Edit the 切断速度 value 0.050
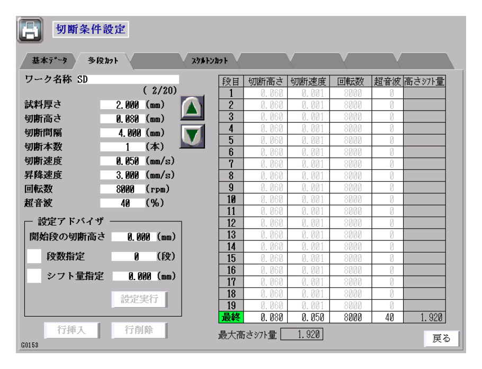Viewport: 482px width, 369px height. (122, 161)
